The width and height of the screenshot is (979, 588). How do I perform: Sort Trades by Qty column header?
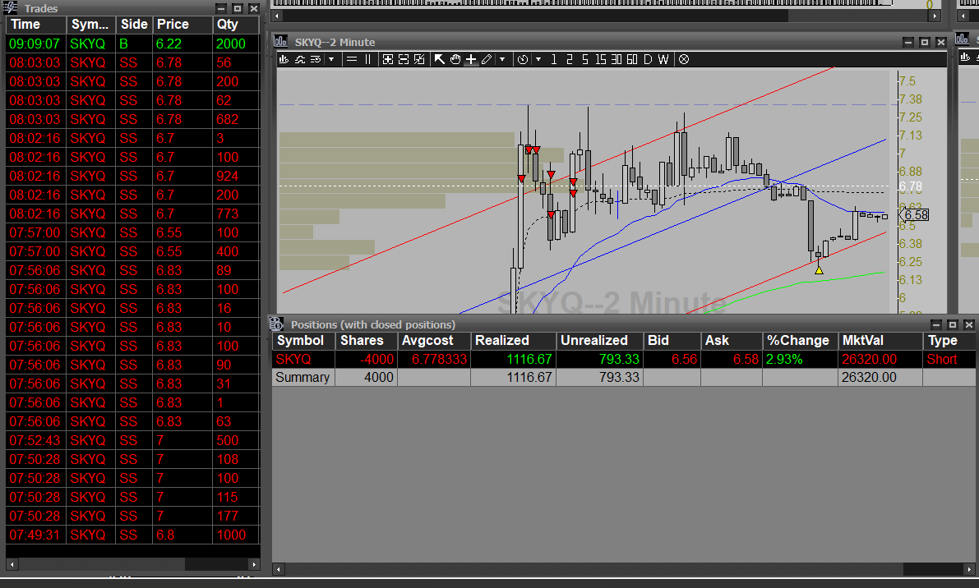click(235, 25)
